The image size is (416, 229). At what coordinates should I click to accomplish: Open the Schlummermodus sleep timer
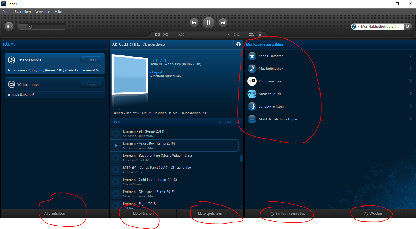pyautogui.click(x=287, y=214)
